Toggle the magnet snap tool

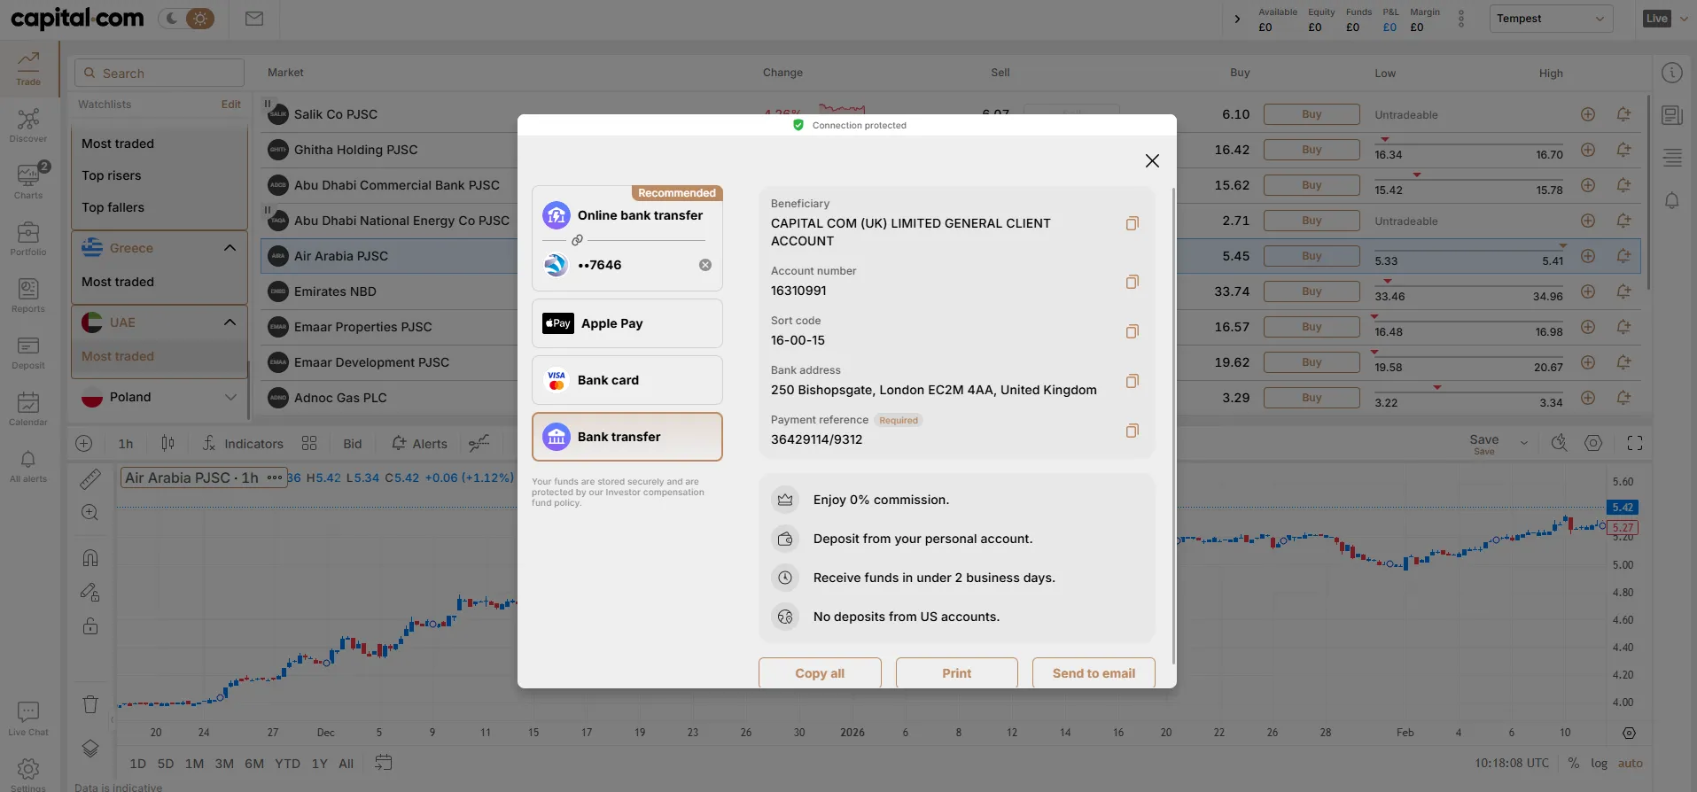pyautogui.click(x=90, y=557)
